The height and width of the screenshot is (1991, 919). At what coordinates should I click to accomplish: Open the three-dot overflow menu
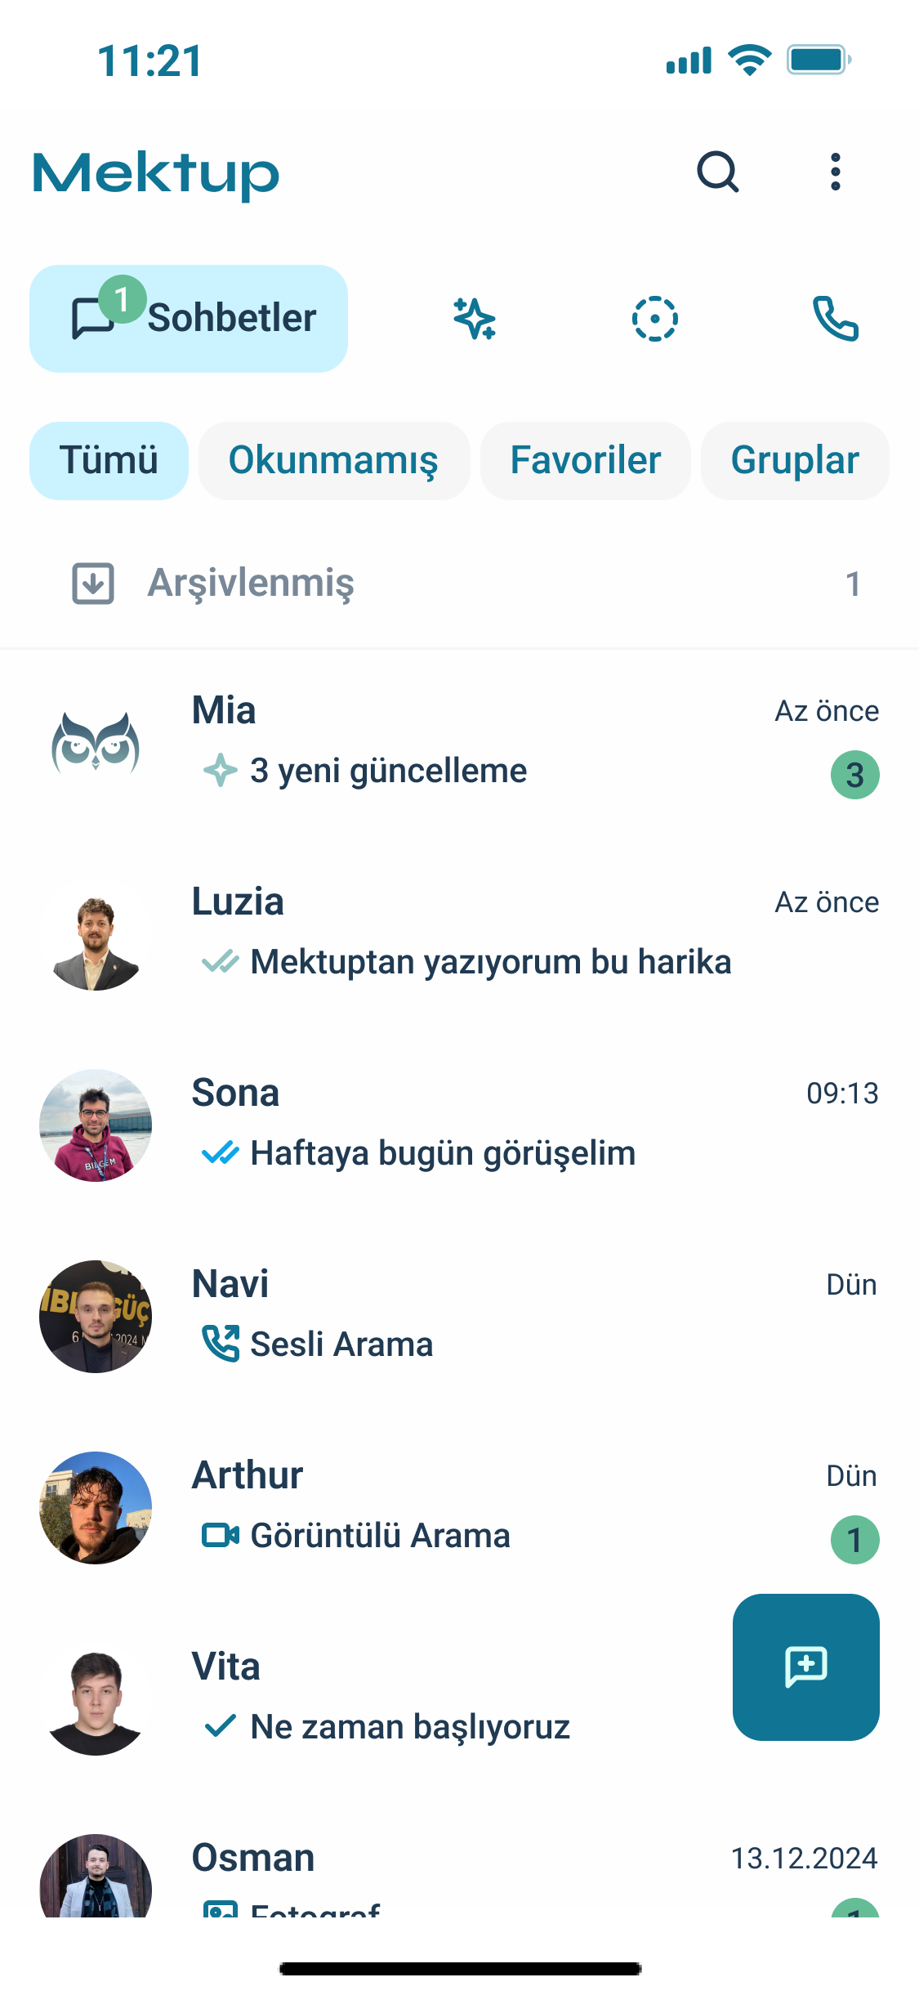[x=835, y=172]
